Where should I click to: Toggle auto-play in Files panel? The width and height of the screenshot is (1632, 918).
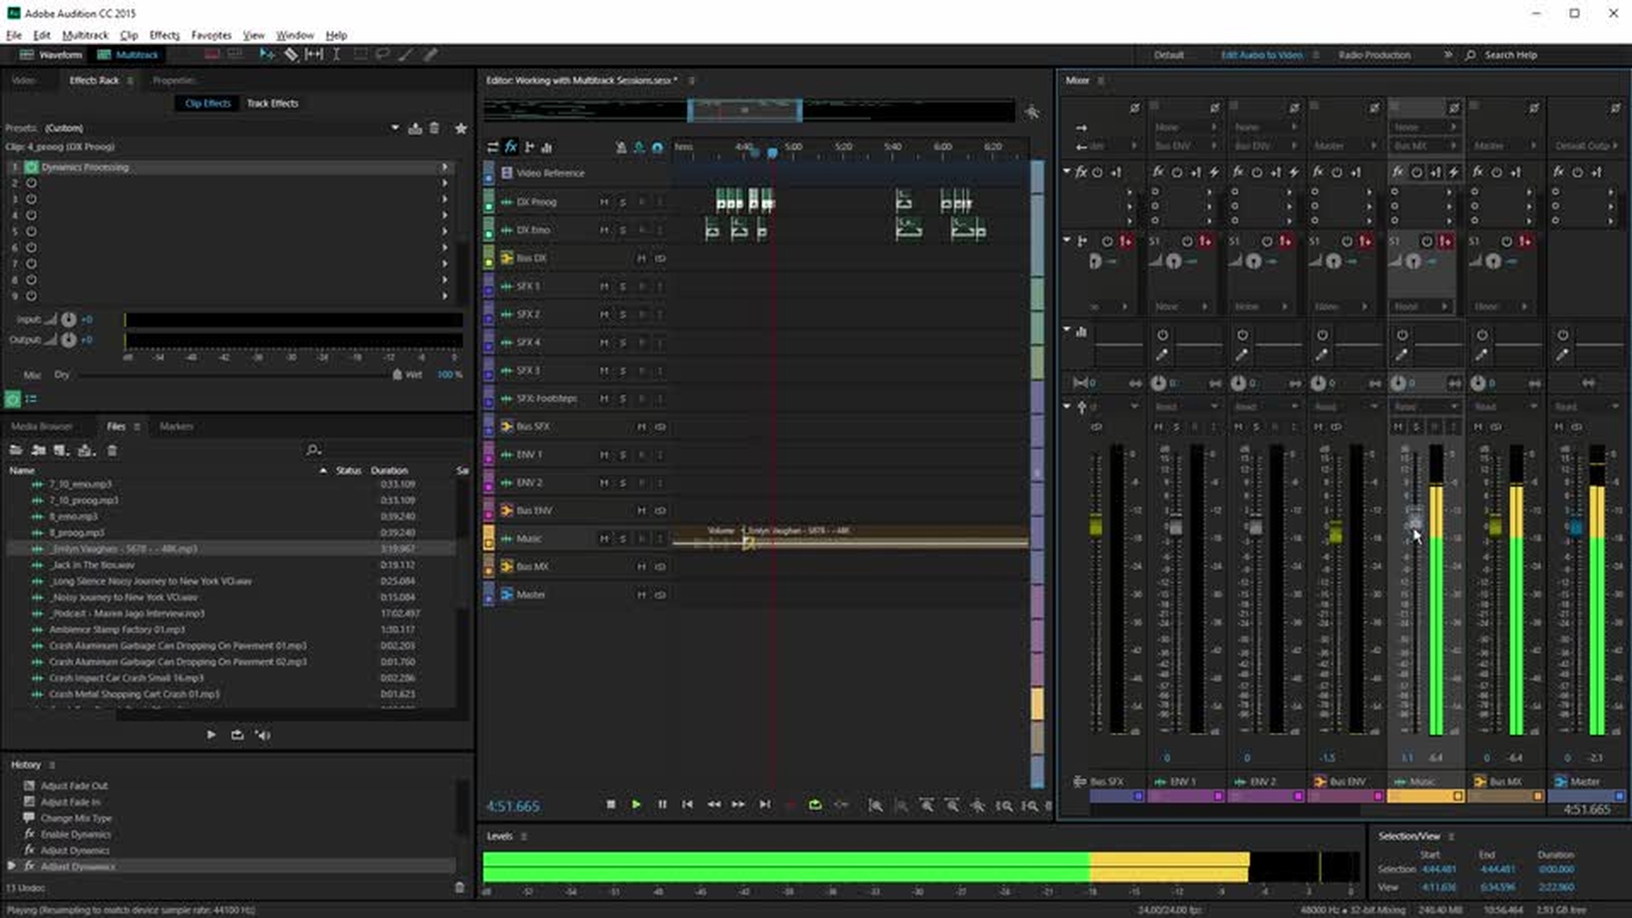tap(263, 734)
